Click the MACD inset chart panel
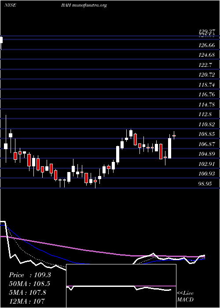 tap(121, 286)
